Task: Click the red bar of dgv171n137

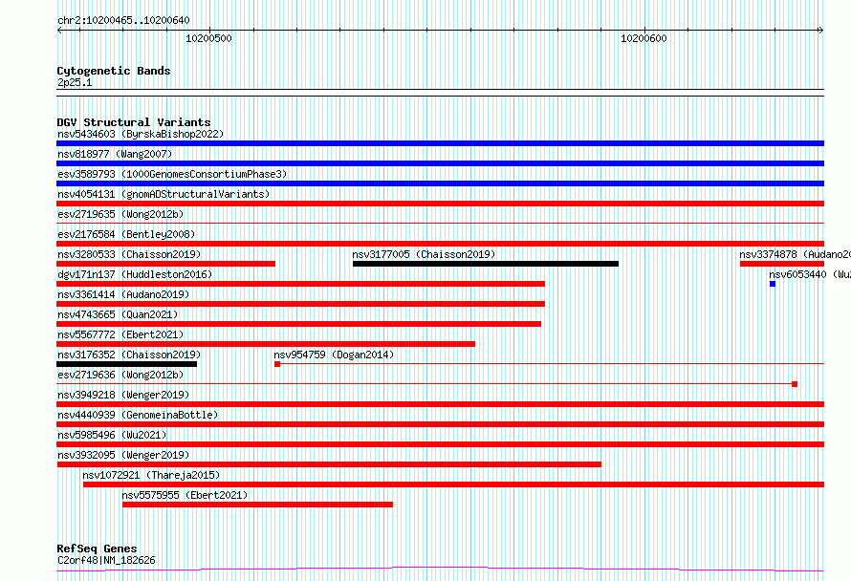Action: pyautogui.click(x=300, y=284)
